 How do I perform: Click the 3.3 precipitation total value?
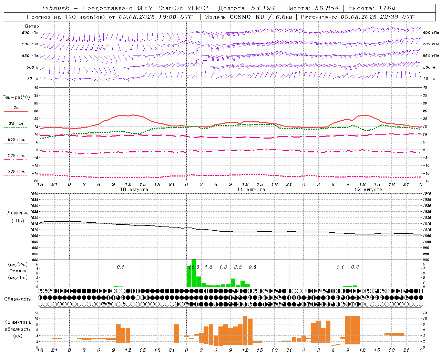(238, 267)
